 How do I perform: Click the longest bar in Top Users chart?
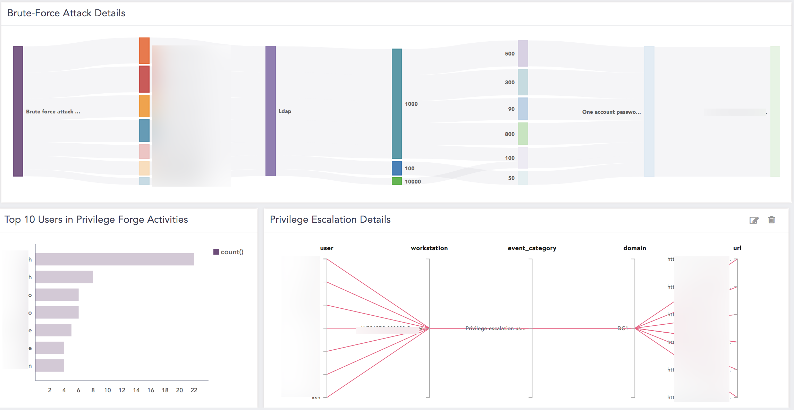tap(115, 259)
